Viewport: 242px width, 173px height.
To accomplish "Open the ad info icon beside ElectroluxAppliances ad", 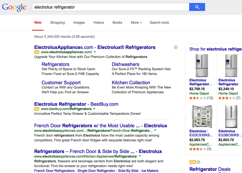I will click(176, 47).
